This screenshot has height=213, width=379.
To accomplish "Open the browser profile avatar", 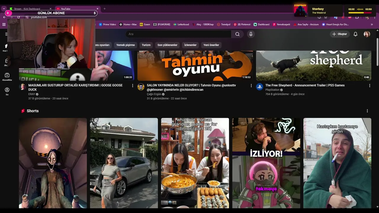I will coord(367,17).
